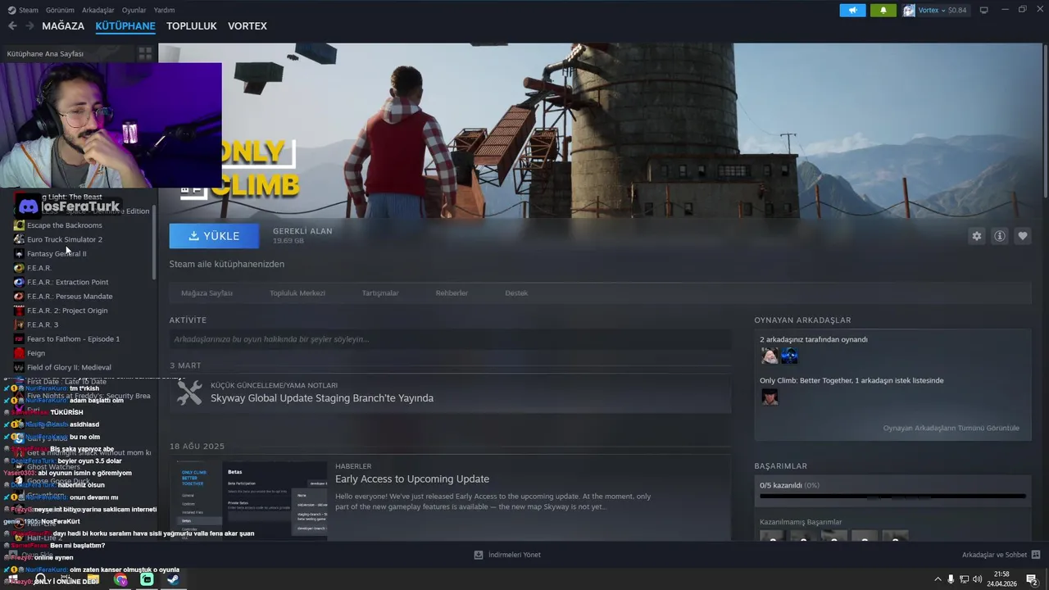Open Topluluk Merkezi game tab
This screenshot has height=590, width=1049.
(297, 293)
